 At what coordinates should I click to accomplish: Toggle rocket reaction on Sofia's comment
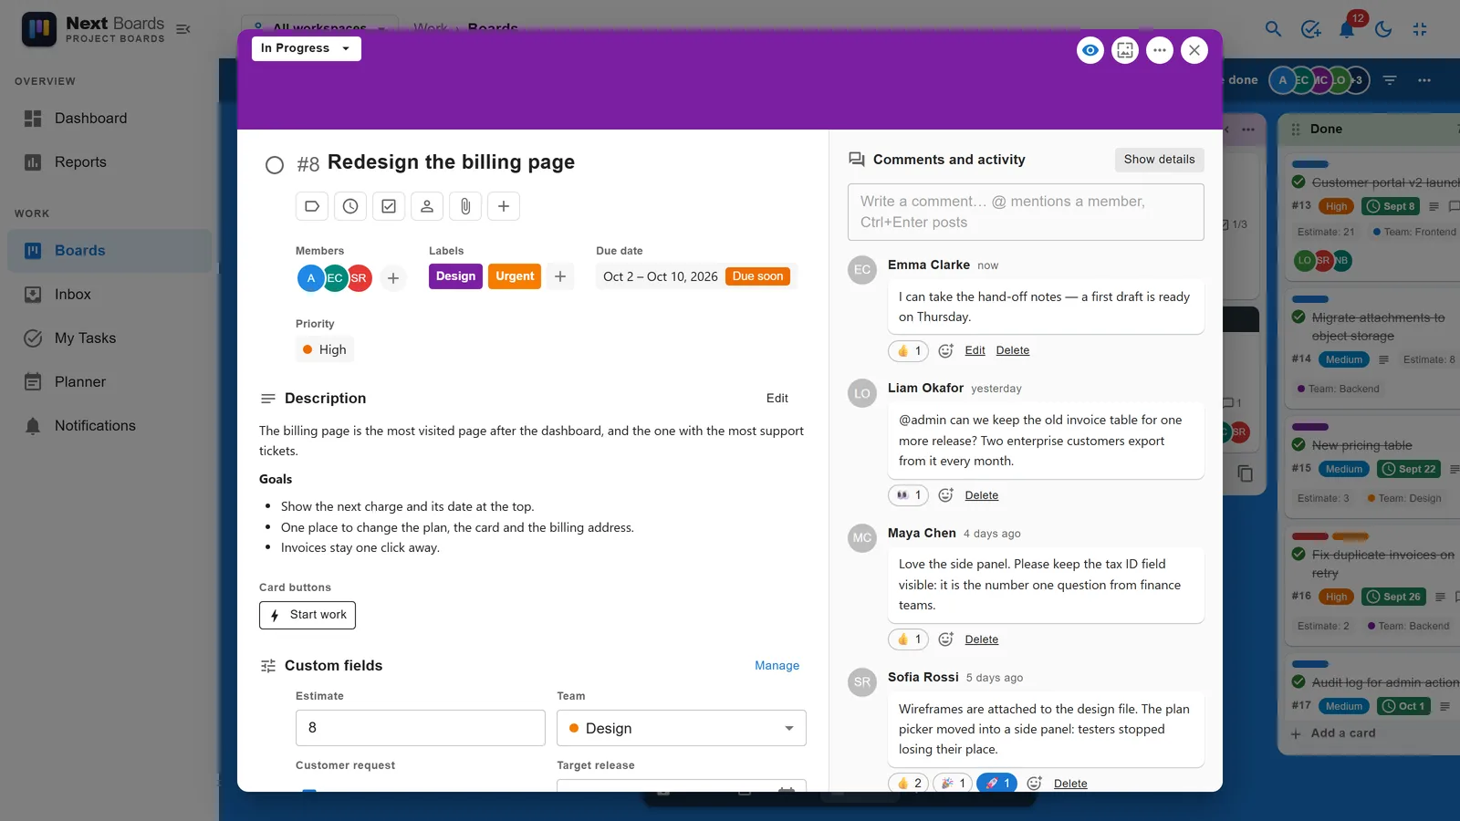point(996,783)
